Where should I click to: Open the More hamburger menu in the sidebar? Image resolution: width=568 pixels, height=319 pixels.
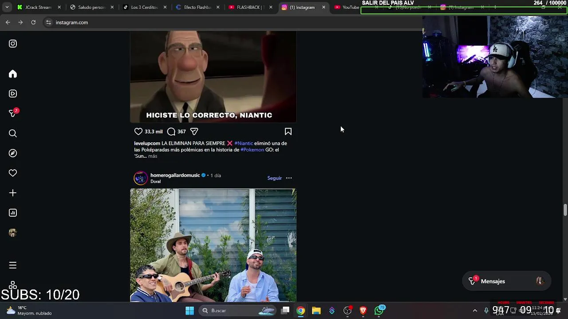point(13,265)
